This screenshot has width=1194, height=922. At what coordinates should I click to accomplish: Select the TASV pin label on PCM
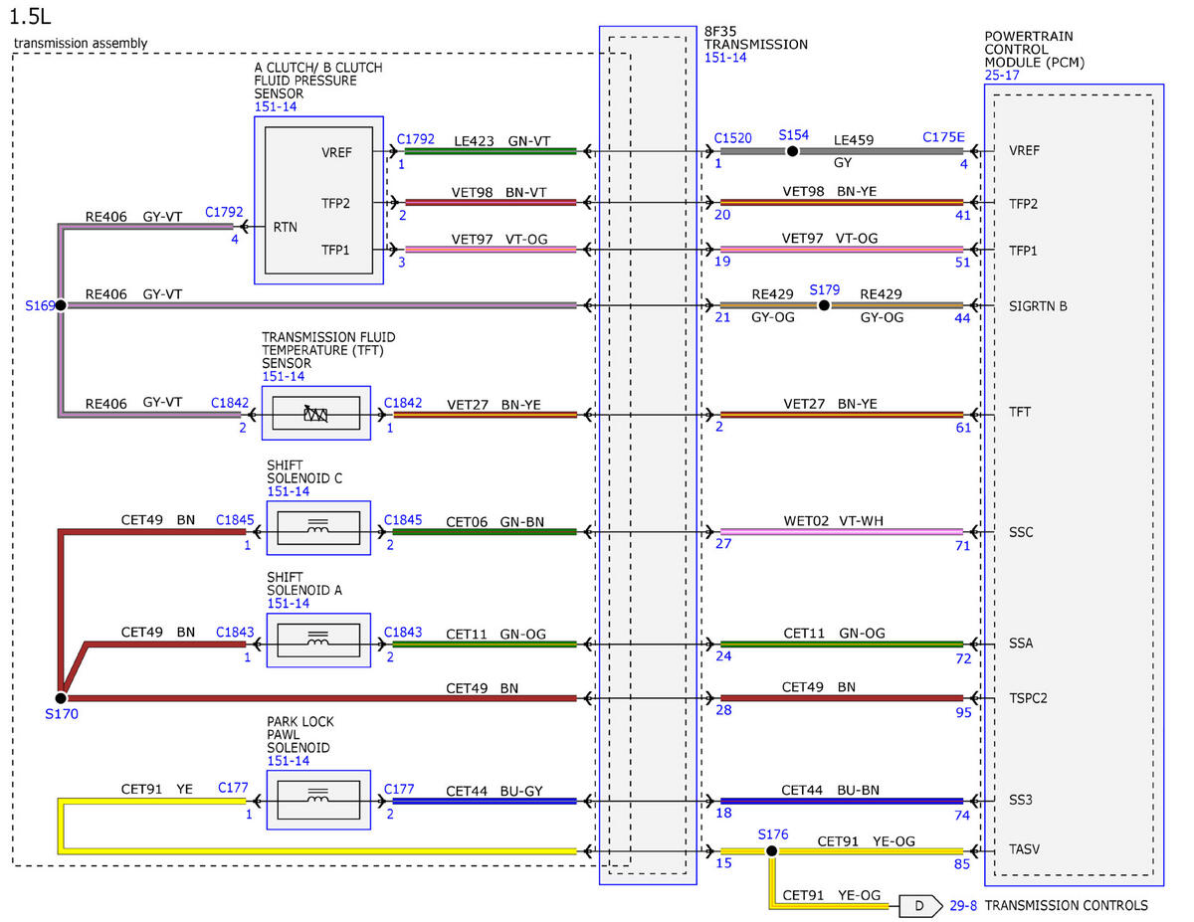1024,850
